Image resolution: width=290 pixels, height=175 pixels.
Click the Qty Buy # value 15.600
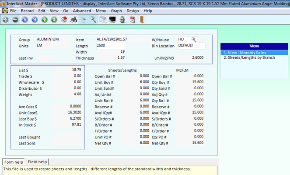point(198,82)
